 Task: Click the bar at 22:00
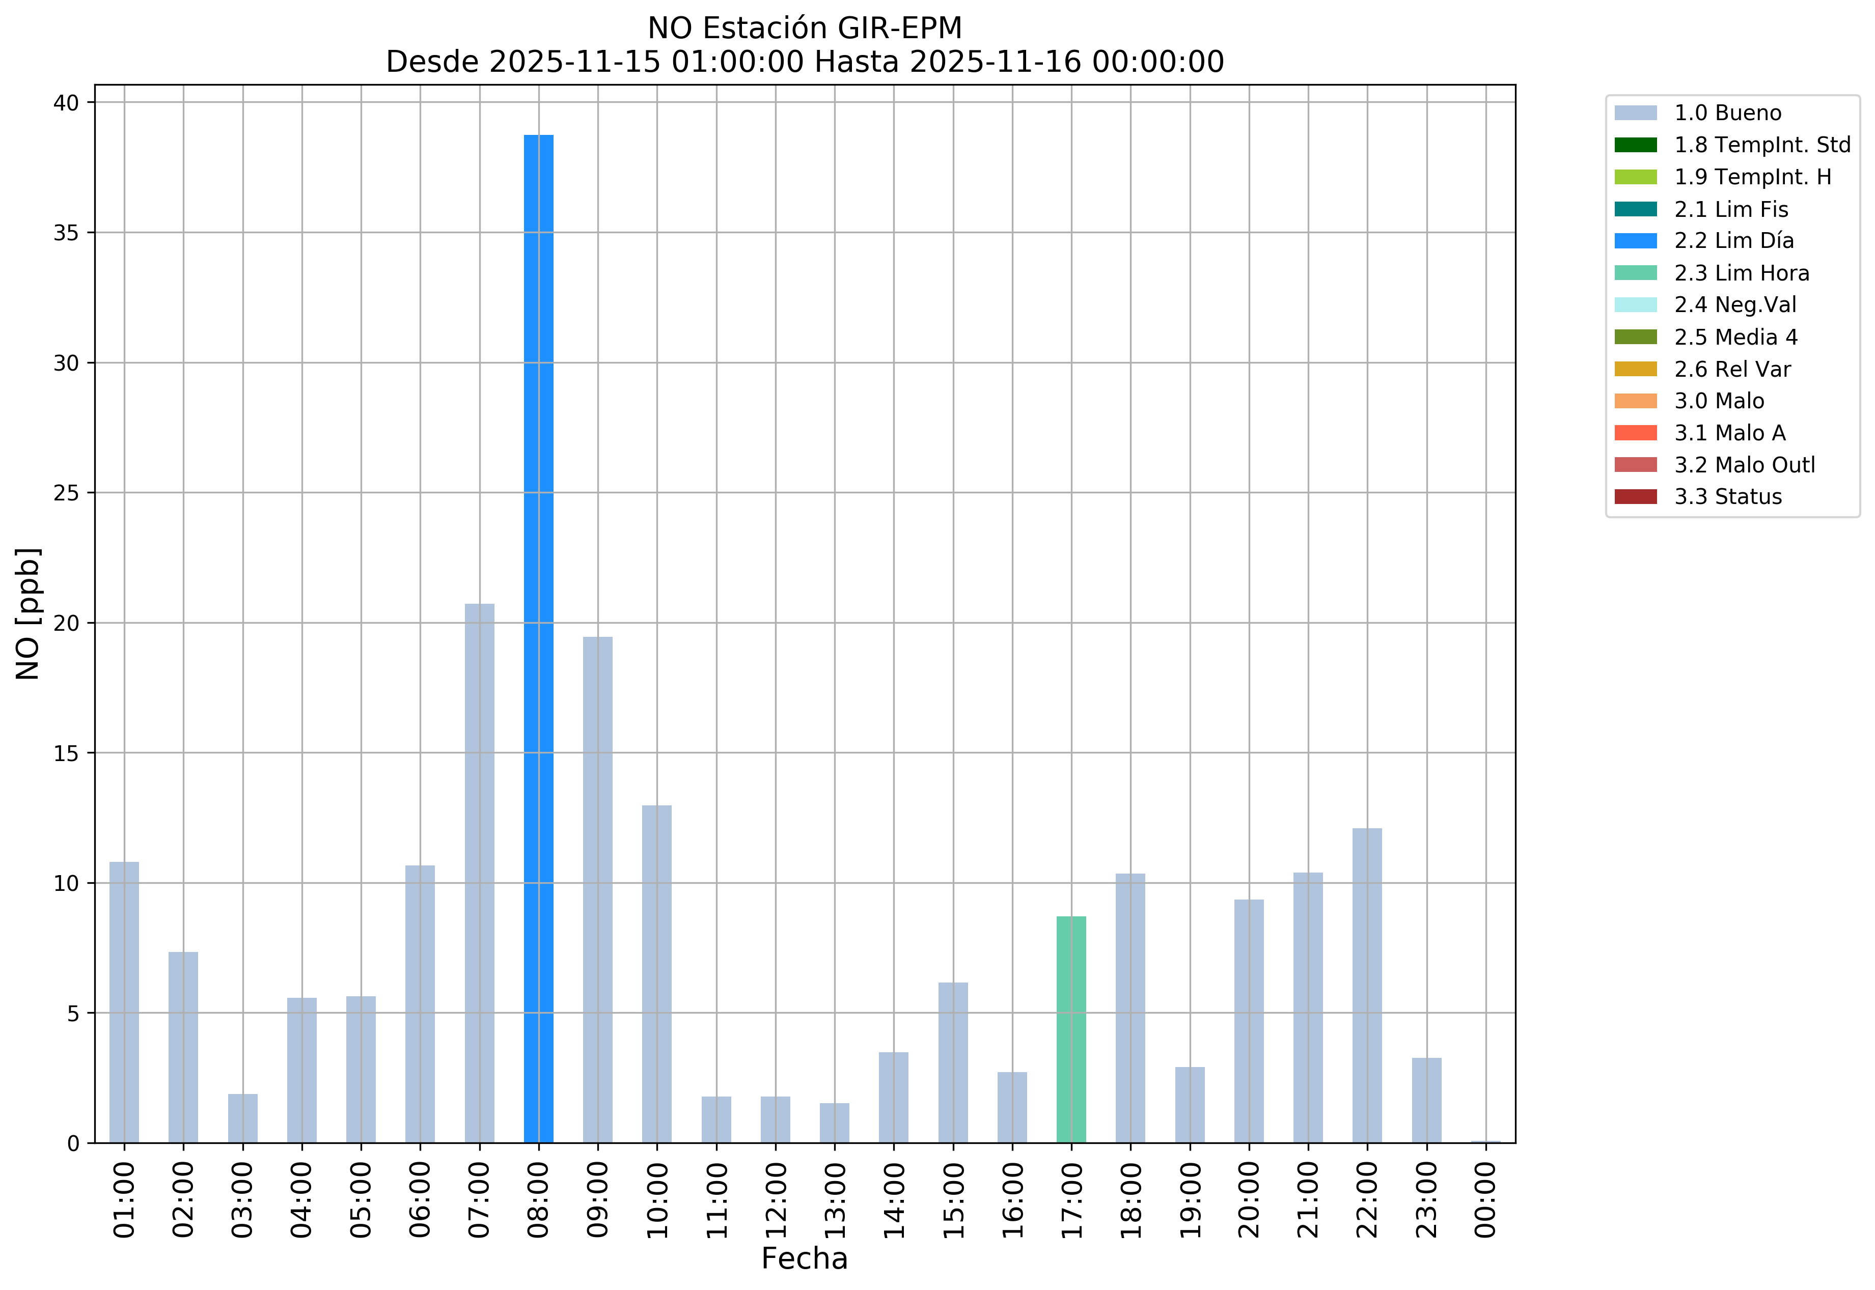(x=1366, y=985)
